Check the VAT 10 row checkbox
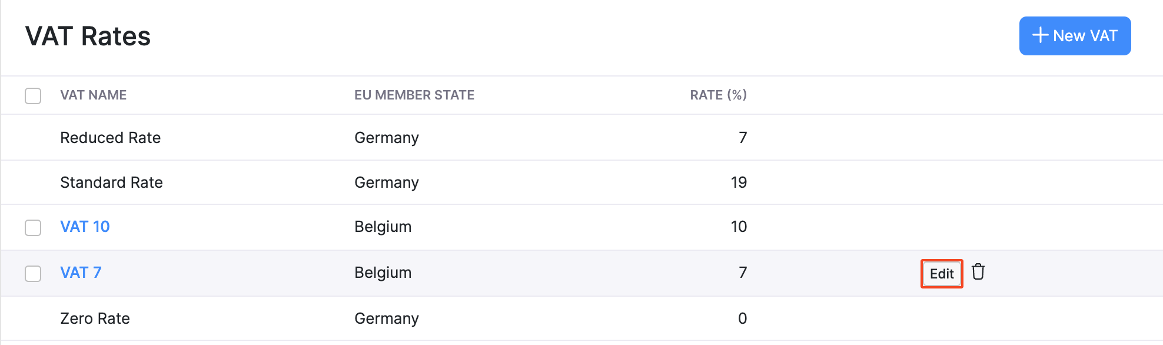Screen dimensions: 1163x345 click(33, 227)
